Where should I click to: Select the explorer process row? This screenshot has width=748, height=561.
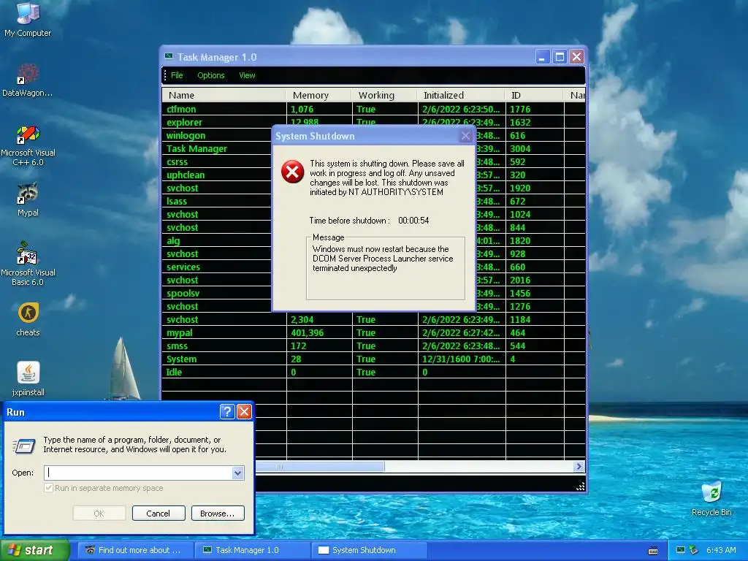(373, 122)
